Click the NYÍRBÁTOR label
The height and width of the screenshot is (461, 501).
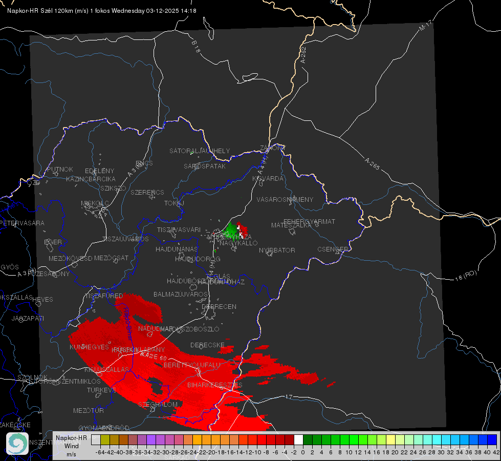277,250
